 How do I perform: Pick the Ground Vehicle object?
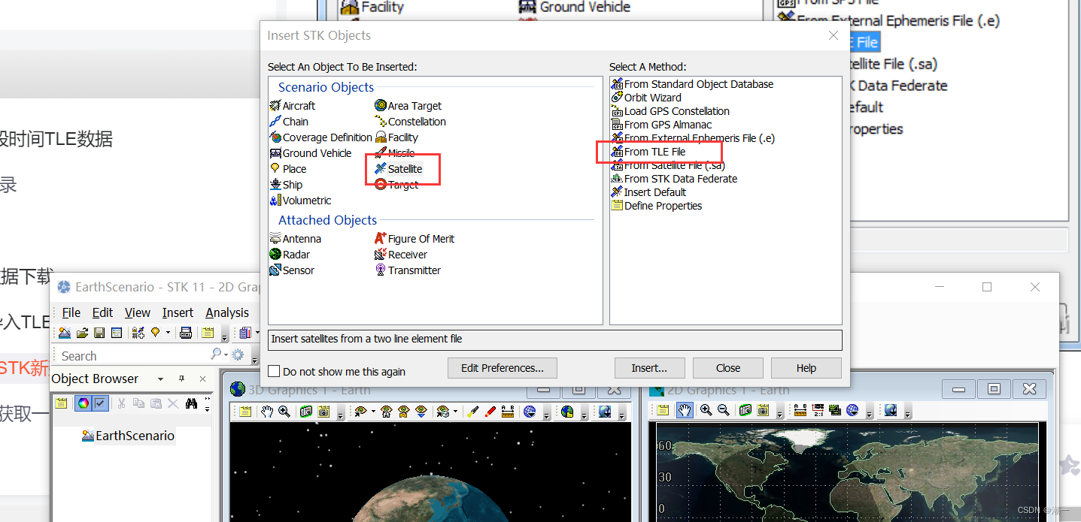[310, 153]
